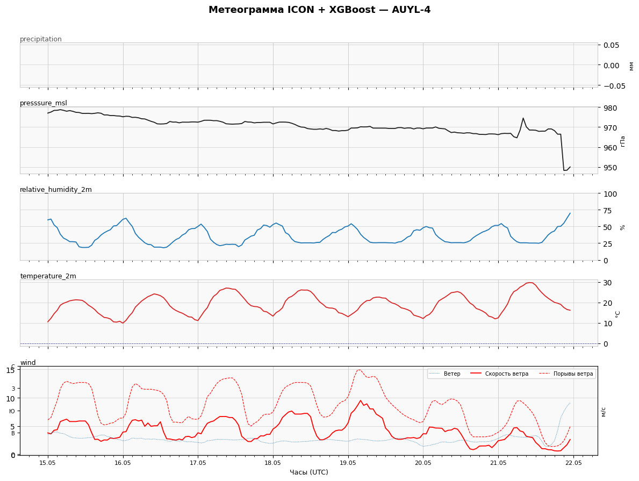Click the 15.05 date tick label
This screenshot has height=481, width=639.
[x=48, y=463]
